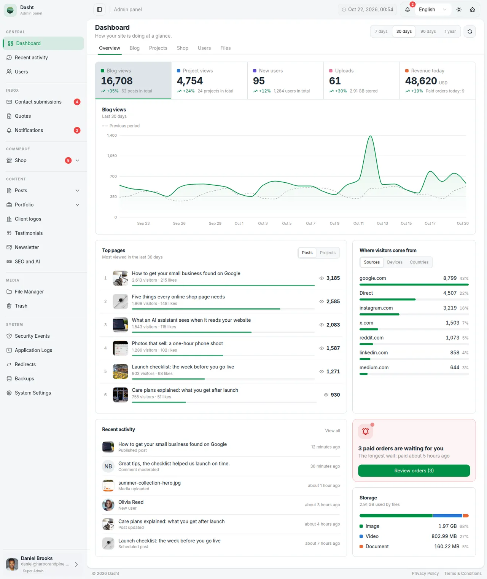The image size is (487, 579).
Task: Switch to the Projects tab
Action: click(158, 48)
